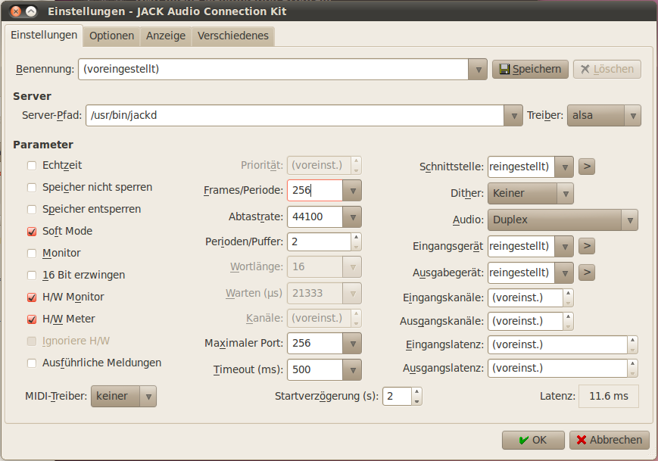Click the arrow button next to Eingangsgerät
658x461 pixels.
click(586, 246)
